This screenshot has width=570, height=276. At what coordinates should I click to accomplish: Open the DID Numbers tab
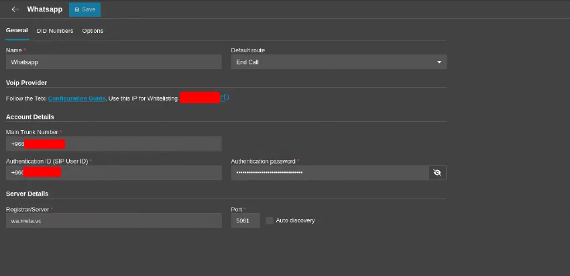[55, 31]
